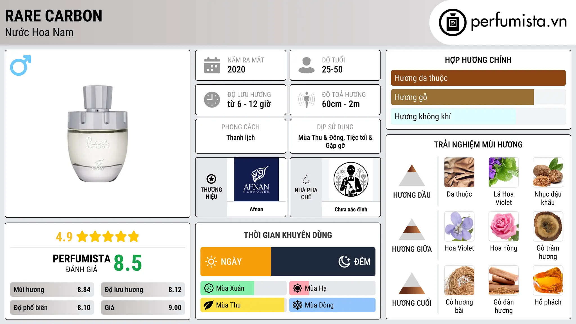Click the person icon beside age range
The width and height of the screenshot is (576, 324).
[307, 65]
